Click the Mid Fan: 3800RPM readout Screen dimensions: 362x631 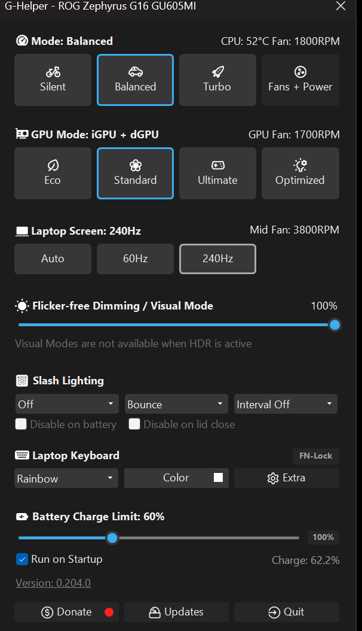(x=294, y=230)
